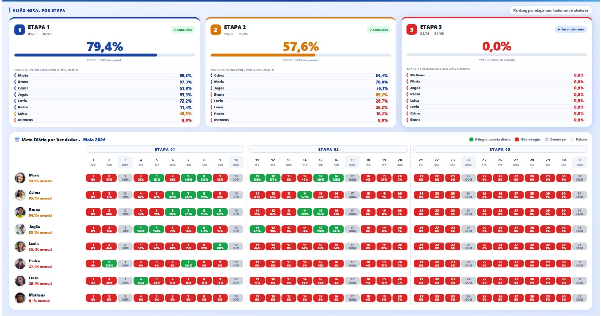Image resolution: width=601 pixels, height=316 pixels.
Task: Open Celma's avatar photo
Action: click(x=20, y=195)
